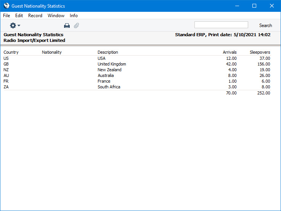This screenshot has width=281, height=211.
Task: Click the application logo in title bar
Action: pos(6,6)
